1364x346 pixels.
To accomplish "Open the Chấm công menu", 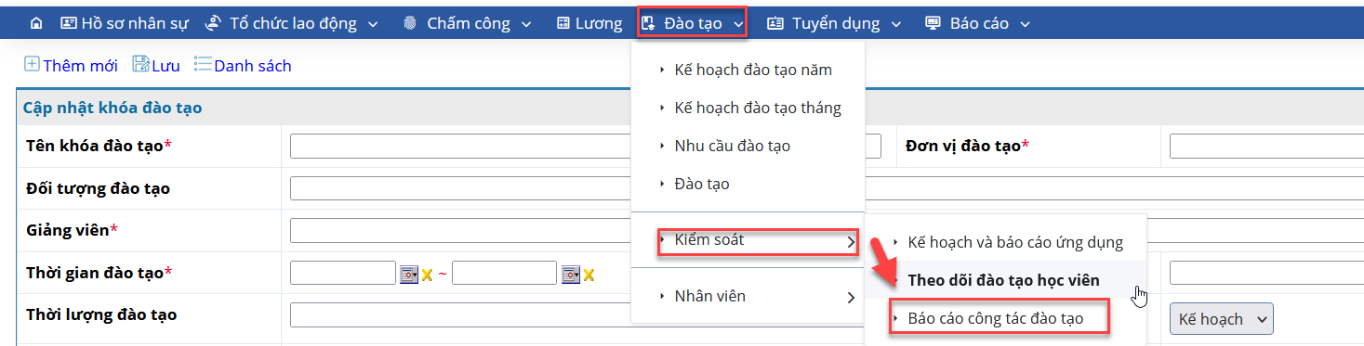I will [468, 23].
